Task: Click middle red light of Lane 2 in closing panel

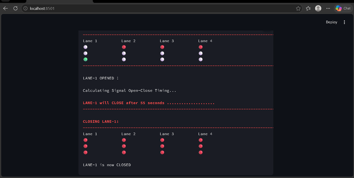Action: [x=124, y=146]
